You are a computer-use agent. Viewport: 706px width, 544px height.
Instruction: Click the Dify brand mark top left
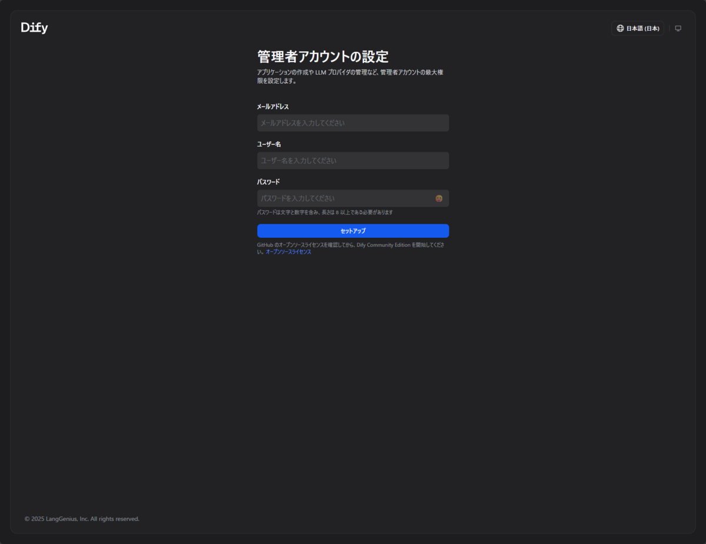point(34,27)
